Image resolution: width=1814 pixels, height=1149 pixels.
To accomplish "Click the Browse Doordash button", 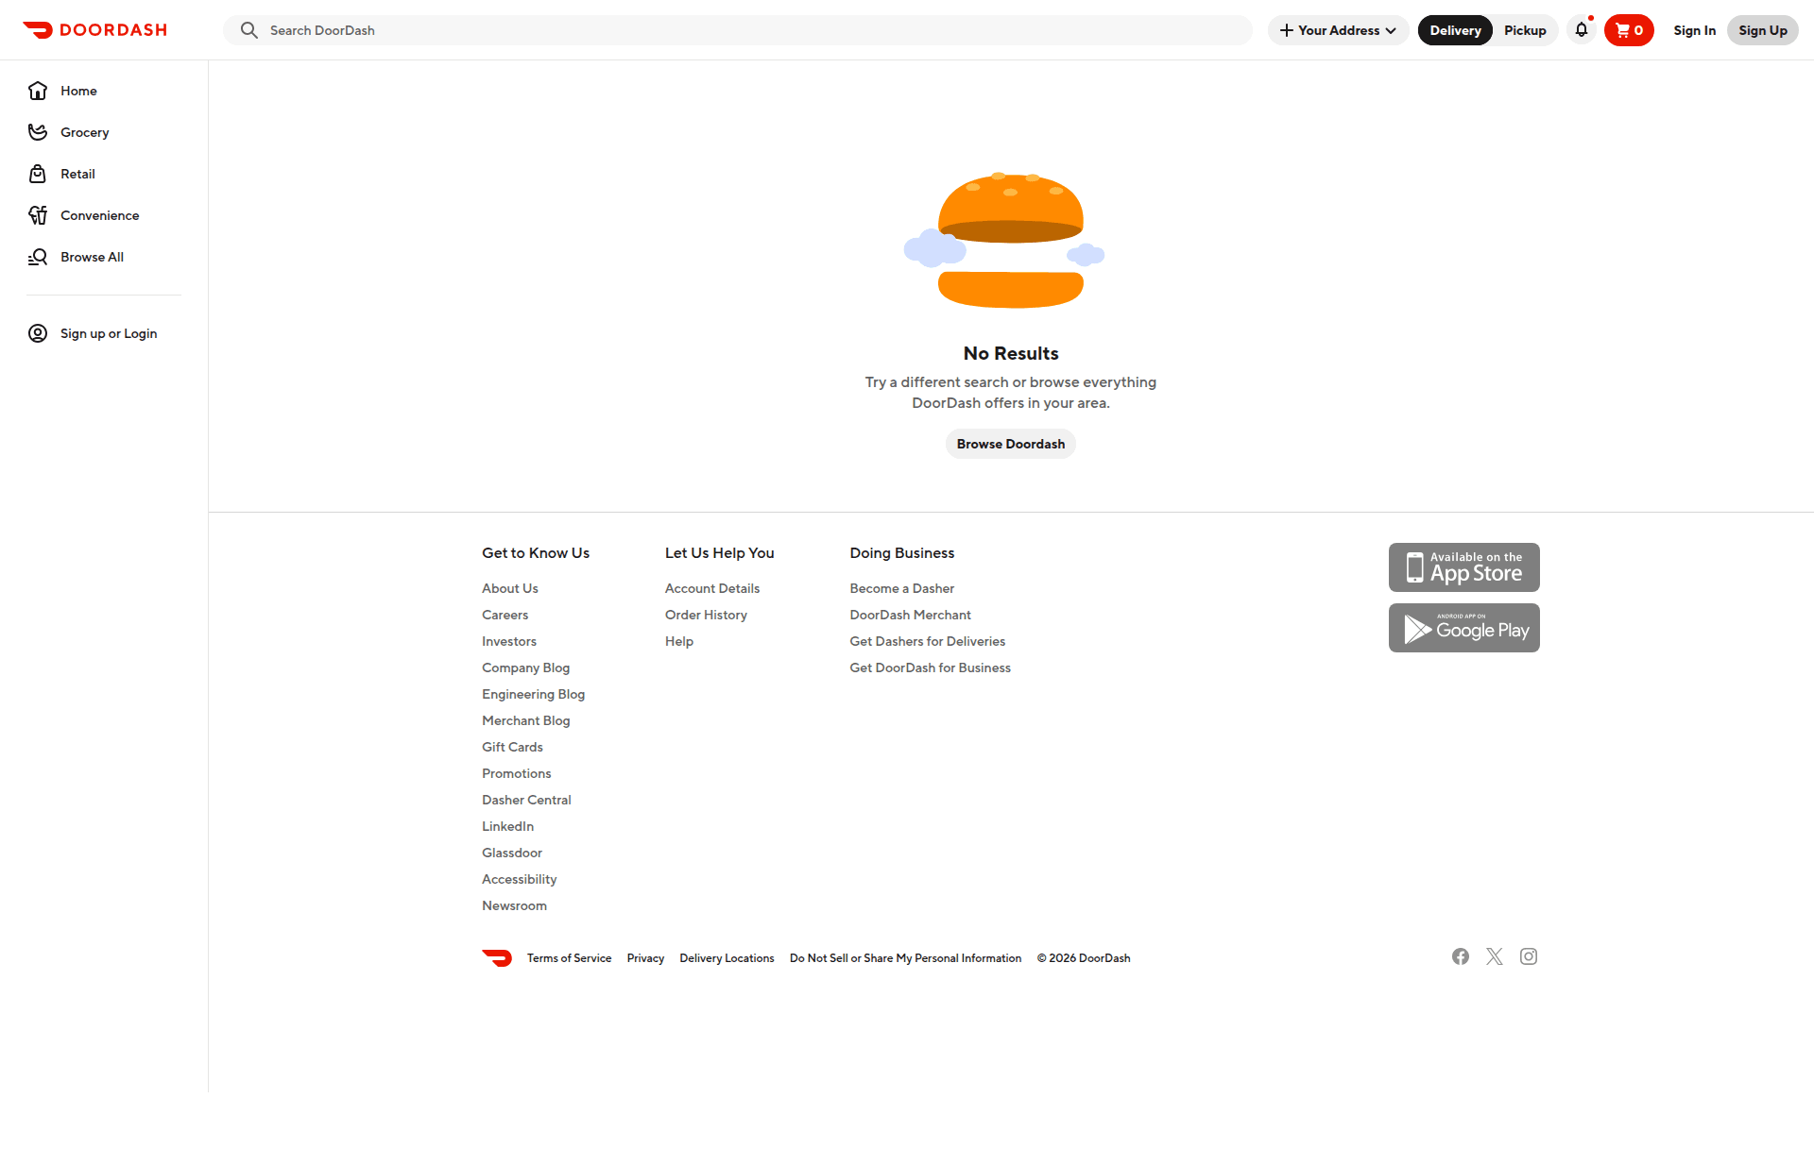I will [1011, 444].
